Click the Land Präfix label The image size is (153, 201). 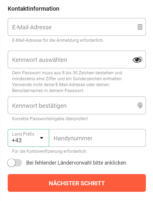(x=23, y=134)
